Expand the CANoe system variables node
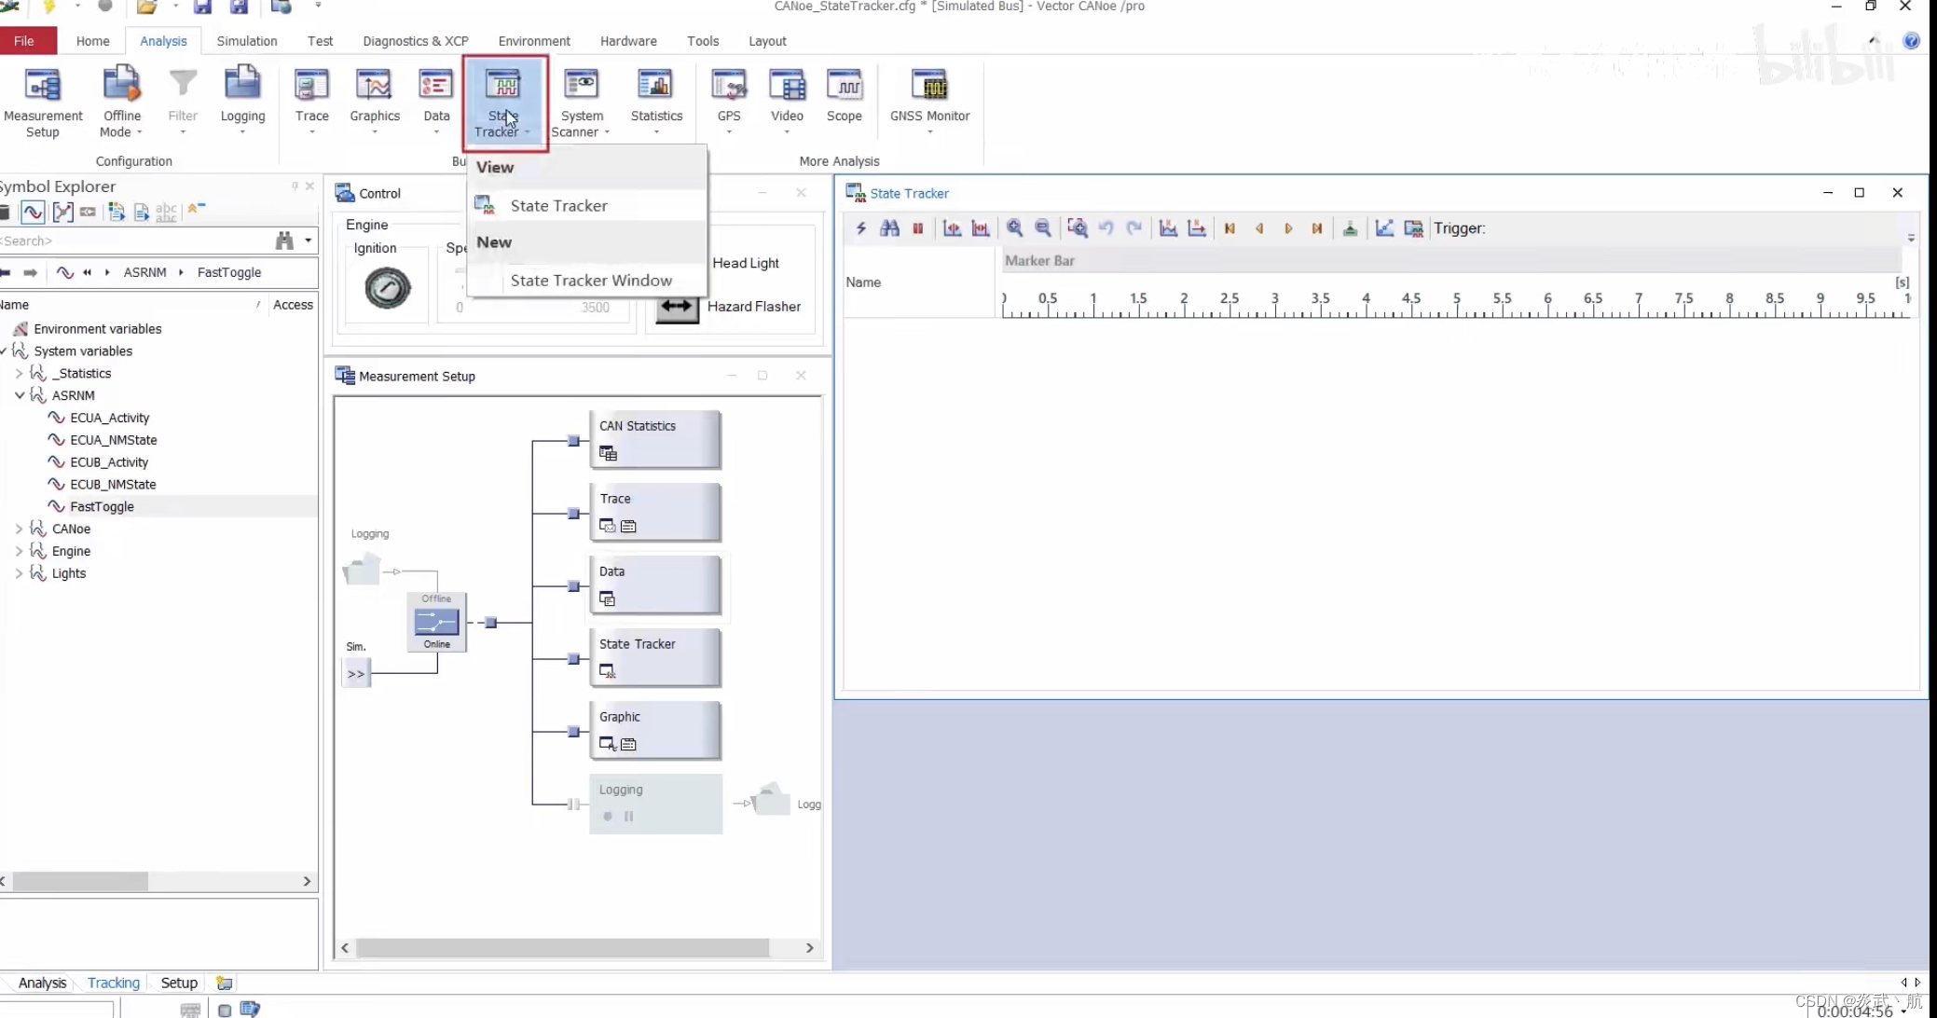Screen dimensions: 1937x1018 [x=19, y=529]
